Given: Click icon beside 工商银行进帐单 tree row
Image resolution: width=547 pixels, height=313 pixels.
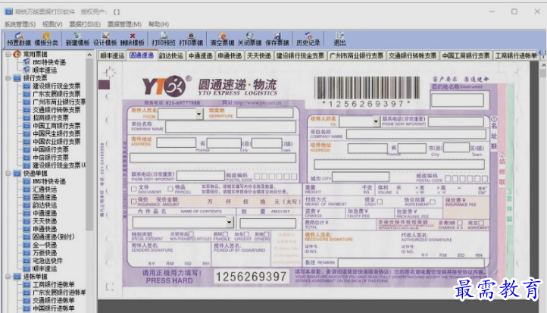Looking at the screenshot, I should (27, 284).
